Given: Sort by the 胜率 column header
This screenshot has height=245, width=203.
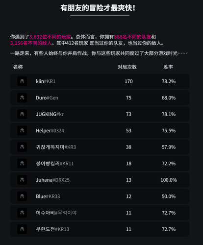Looking at the screenshot, I should 168,67.
